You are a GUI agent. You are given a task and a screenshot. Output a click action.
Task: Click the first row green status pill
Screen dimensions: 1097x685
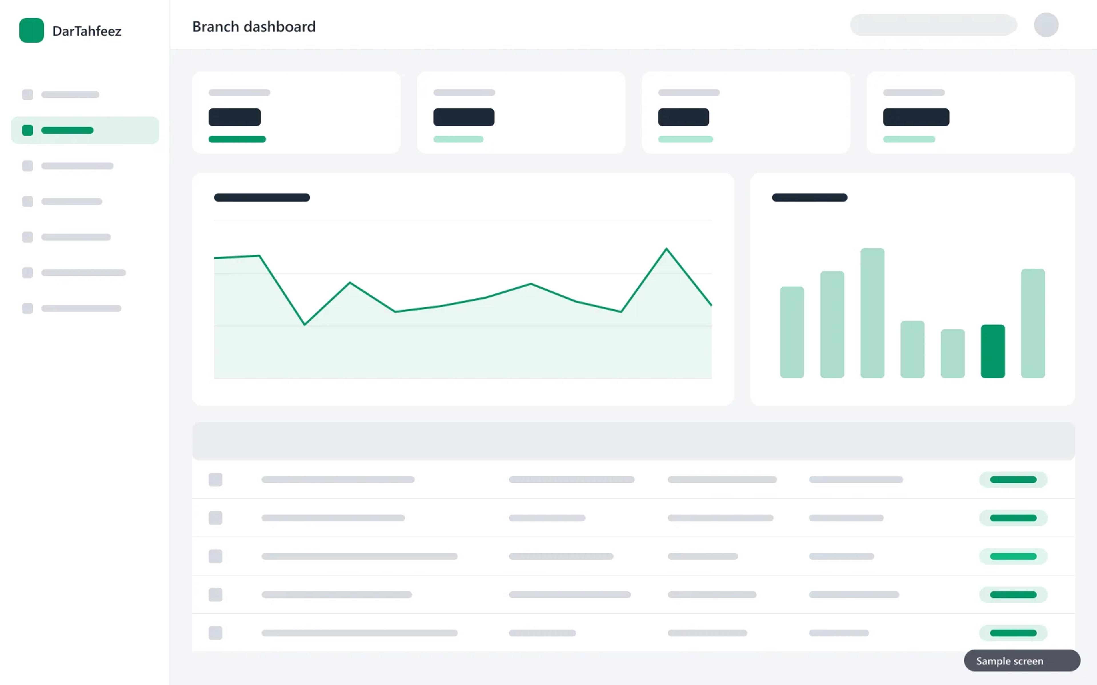(x=1013, y=479)
